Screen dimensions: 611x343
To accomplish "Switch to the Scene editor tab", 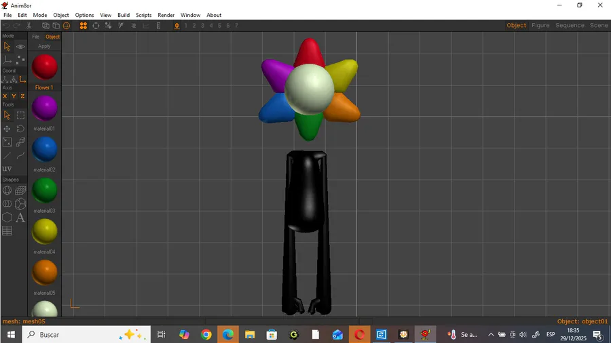I will [599, 25].
